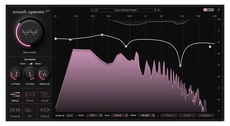This screenshot has height=126, width=230.
Task: Select the white node at 20 Hz
Action: (56, 39)
